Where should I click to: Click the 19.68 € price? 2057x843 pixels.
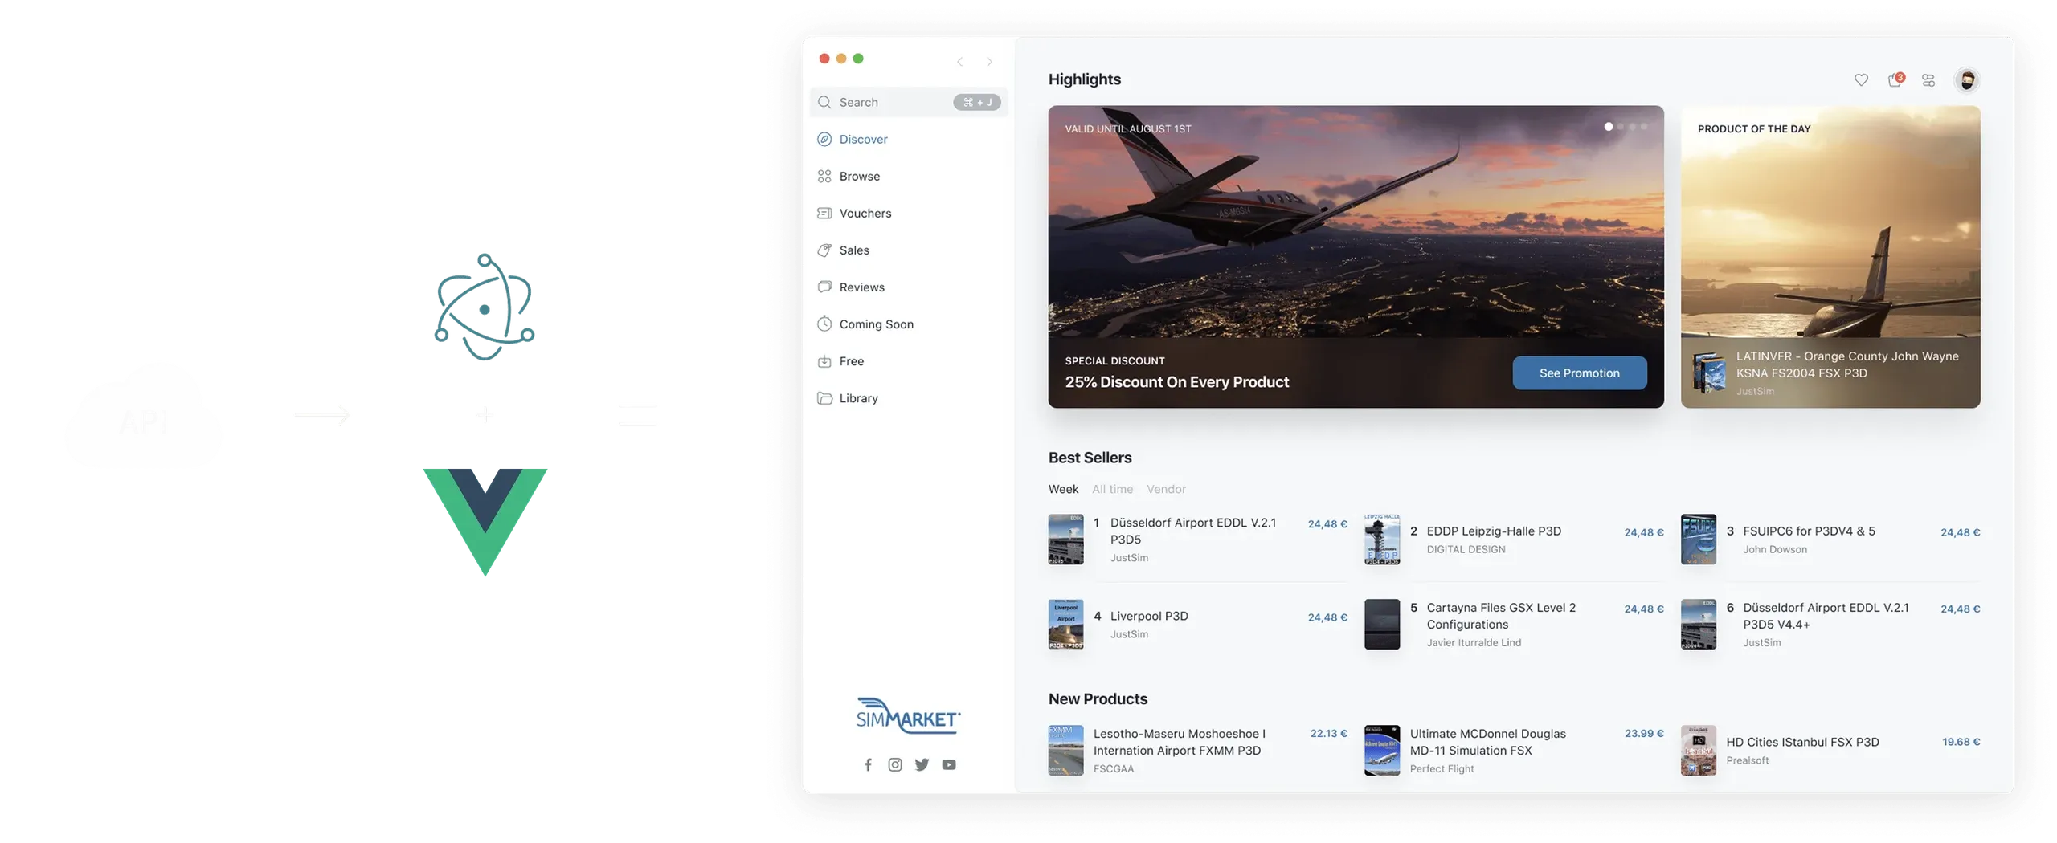pyautogui.click(x=1961, y=741)
